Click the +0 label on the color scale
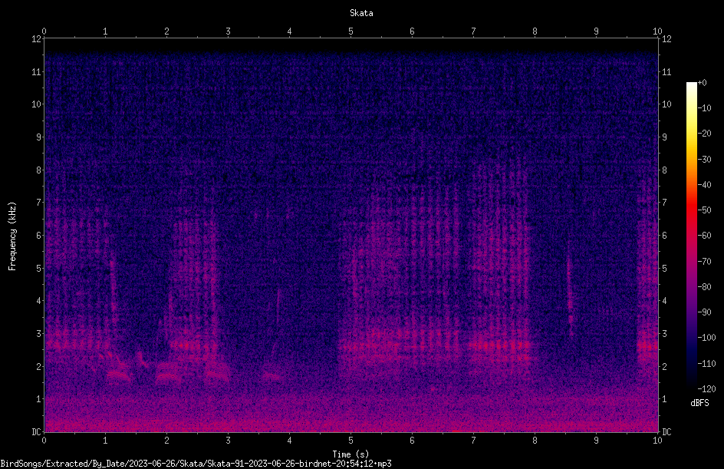Screen dimensions: 724x469 coord(702,83)
